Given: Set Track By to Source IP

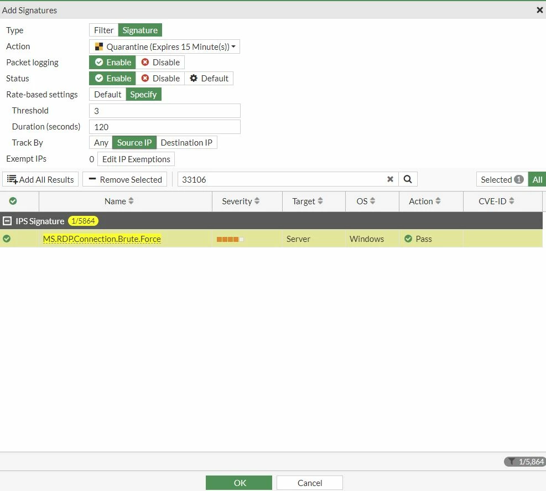Looking at the screenshot, I should point(134,142).
